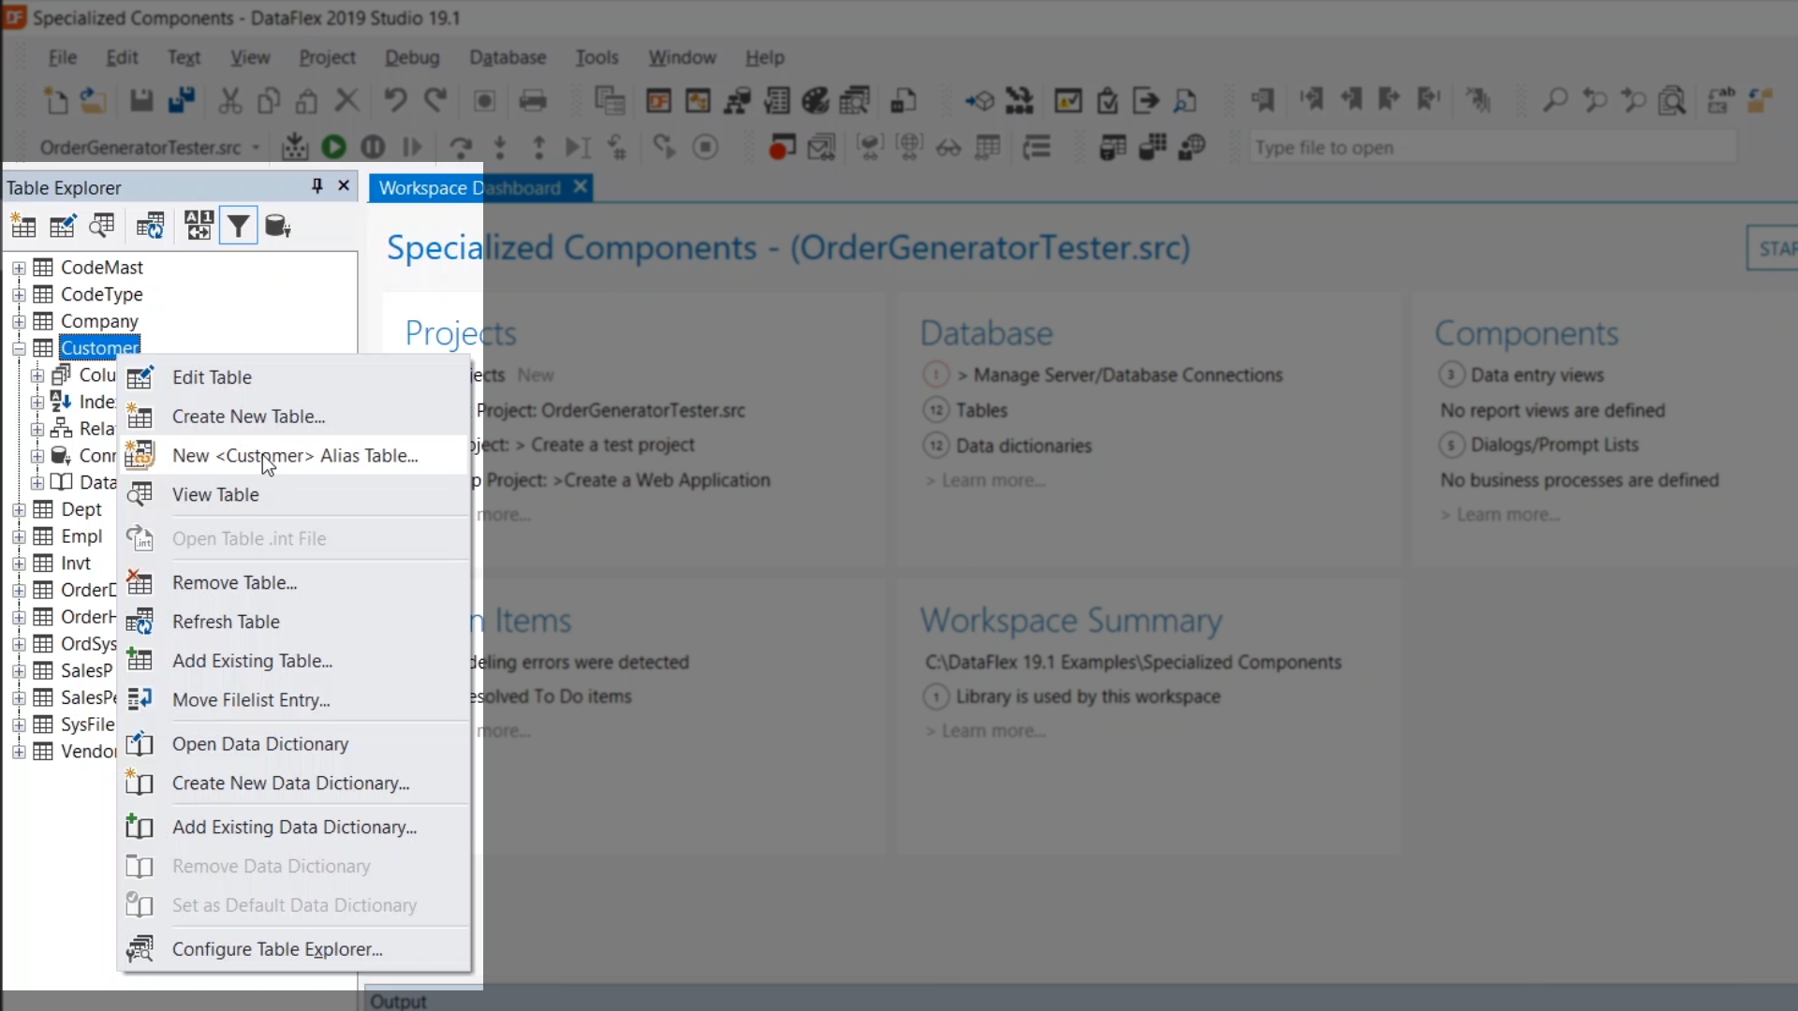Viewport: 1798px width, 1011px height.
Task: Expand the CodeMast table node
Action: tap(19, 268)
